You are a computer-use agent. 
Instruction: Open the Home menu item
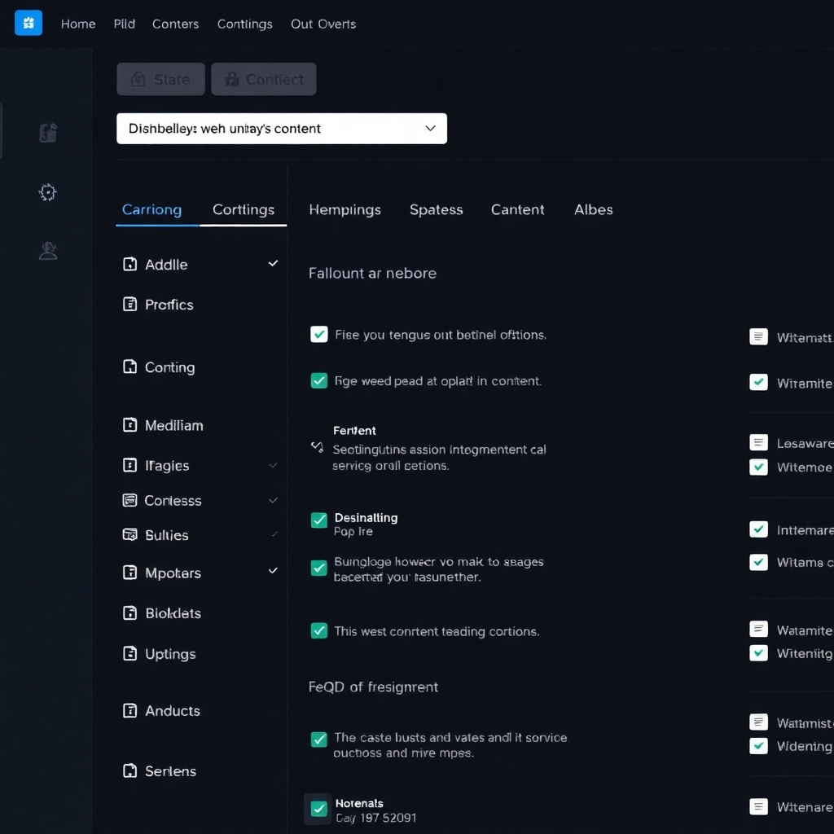click(x=77, y=24)
